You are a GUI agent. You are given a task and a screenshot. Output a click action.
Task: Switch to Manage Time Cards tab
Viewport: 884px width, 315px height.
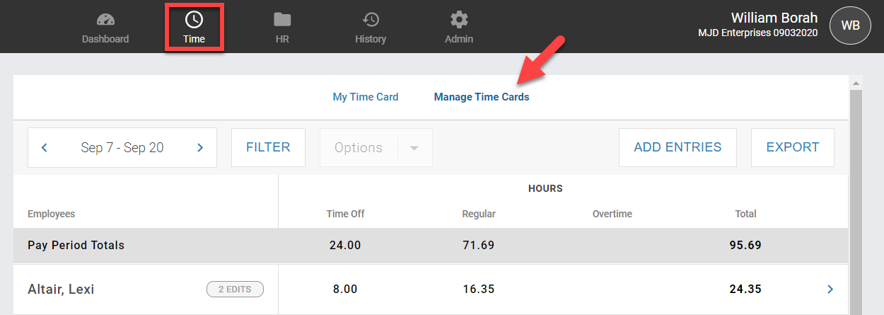pos(482,97)
